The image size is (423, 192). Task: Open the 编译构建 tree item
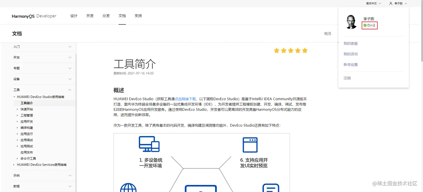click(x=27, y=128)
